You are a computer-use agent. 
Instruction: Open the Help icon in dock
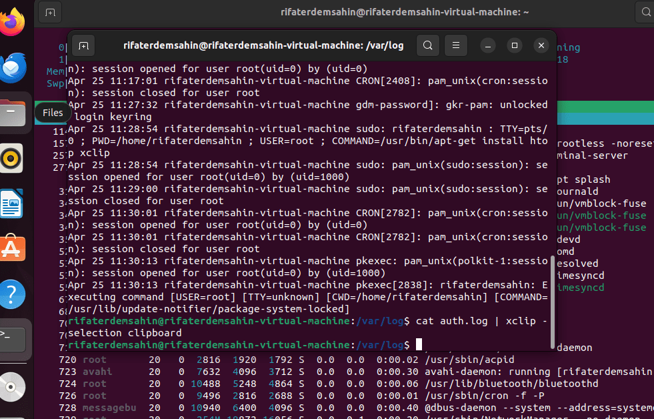coord(12,294)
